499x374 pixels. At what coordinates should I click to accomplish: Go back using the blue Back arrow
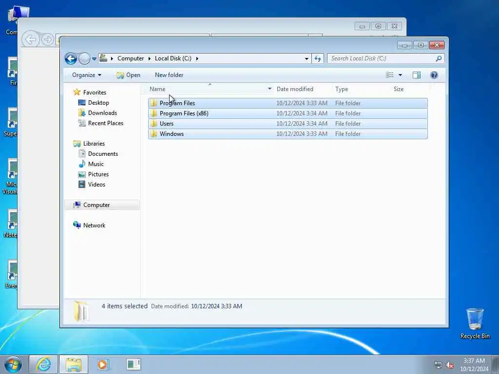tap(71, 58)
